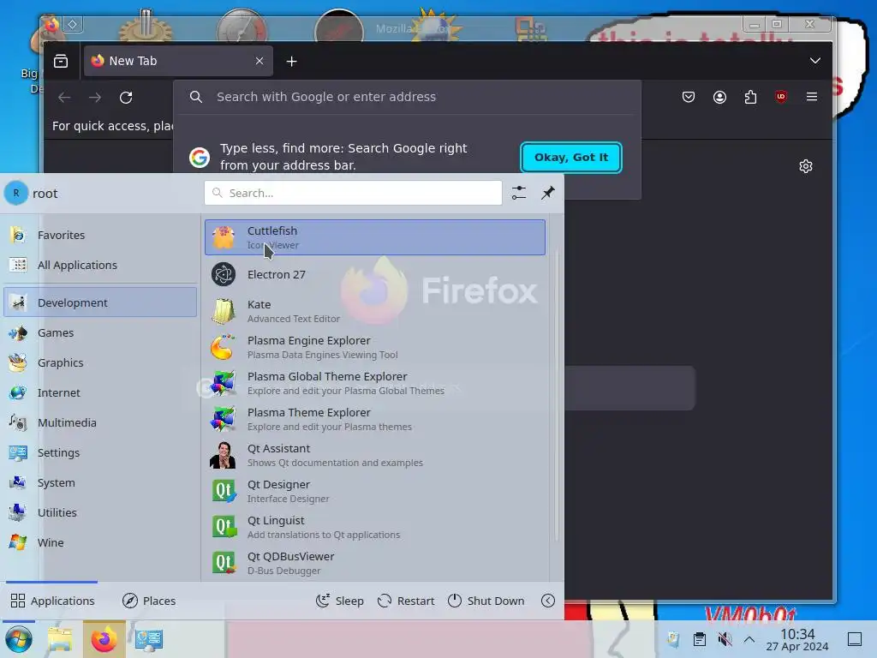The width and height of the screenshot is (877, 658).
Task: Open launcher configure sliders icon
Action: click(519, 193)
